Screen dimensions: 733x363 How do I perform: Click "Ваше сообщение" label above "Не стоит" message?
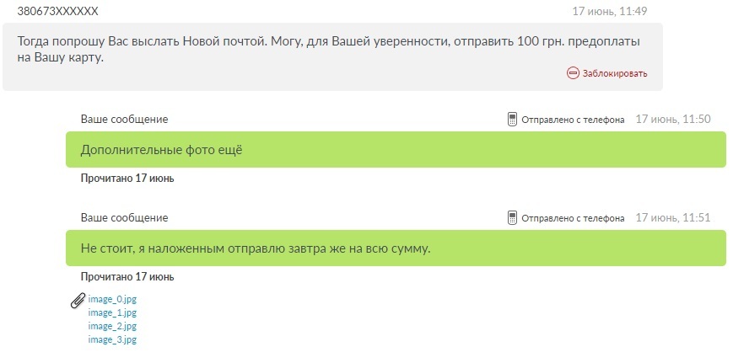(124, 218)
